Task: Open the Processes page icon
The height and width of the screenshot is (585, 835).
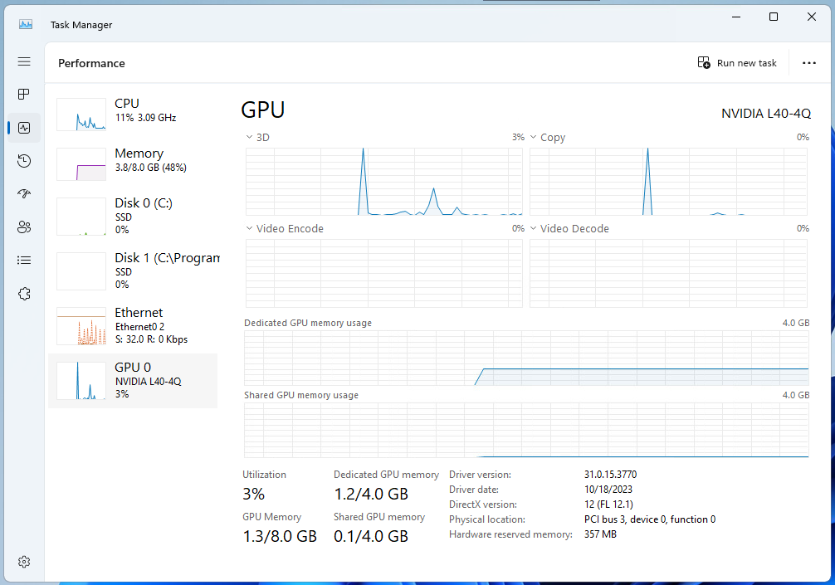Action: (x=24, y=95)
